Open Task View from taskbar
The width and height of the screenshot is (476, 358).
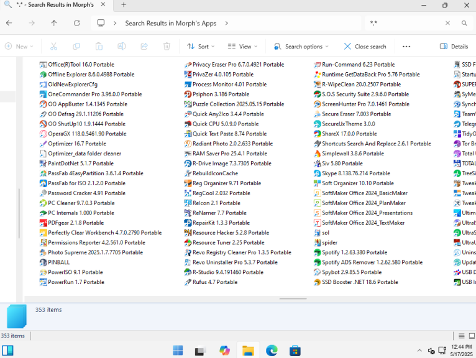[x=201, y=351]
